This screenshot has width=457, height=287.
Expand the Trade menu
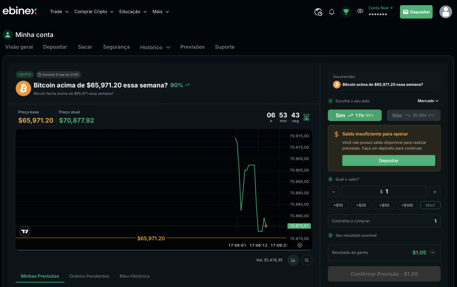[x=59, y=12]
